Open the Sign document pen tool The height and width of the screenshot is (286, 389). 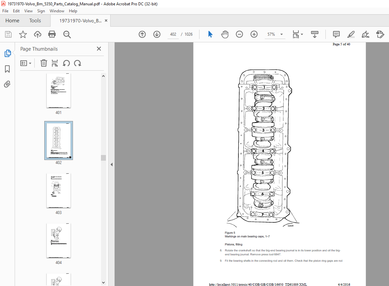point(365,34)
